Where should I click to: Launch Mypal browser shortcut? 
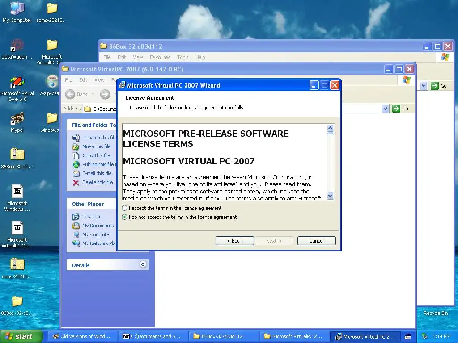[17, 122]
